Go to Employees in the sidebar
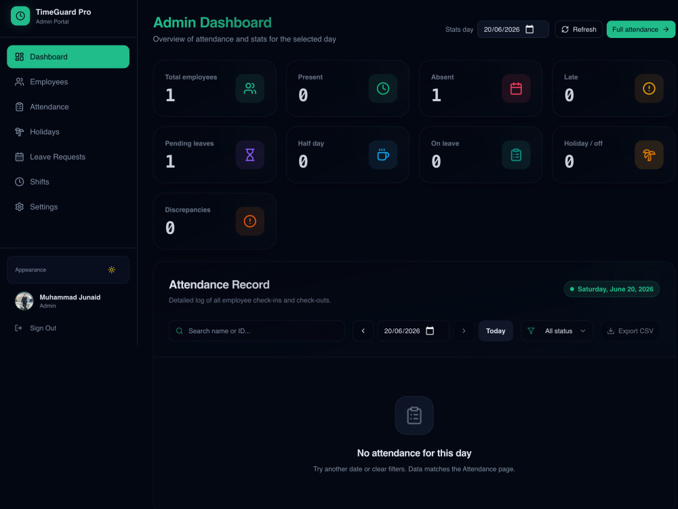The height and width of the screenshot is (509, 678). click(x=68, y=82)
